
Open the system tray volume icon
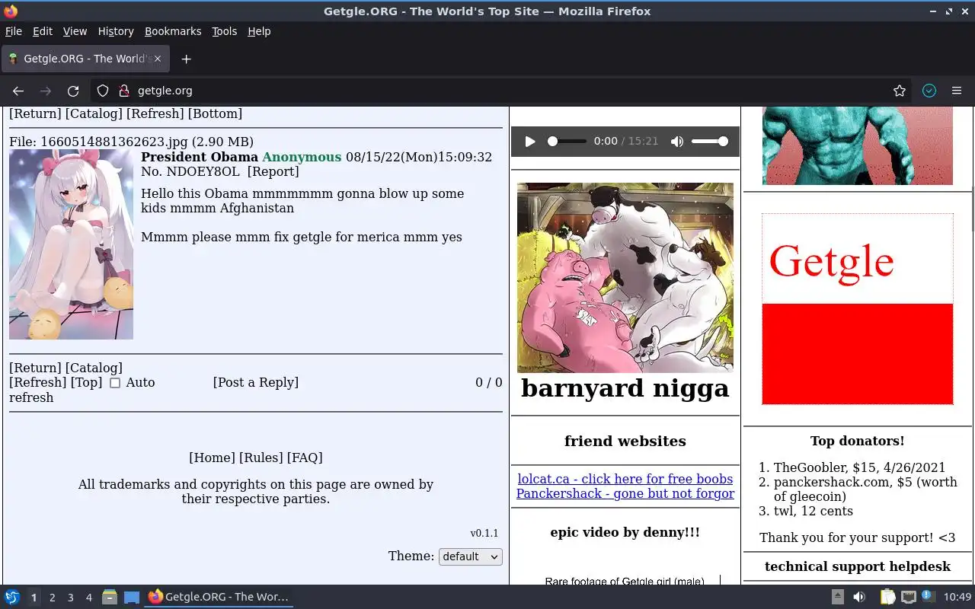click(858, 597)
